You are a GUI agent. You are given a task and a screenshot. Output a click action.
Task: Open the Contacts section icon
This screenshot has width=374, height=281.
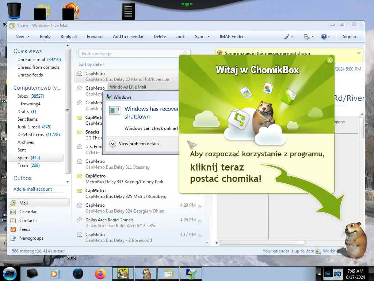(x=13, y=221)
